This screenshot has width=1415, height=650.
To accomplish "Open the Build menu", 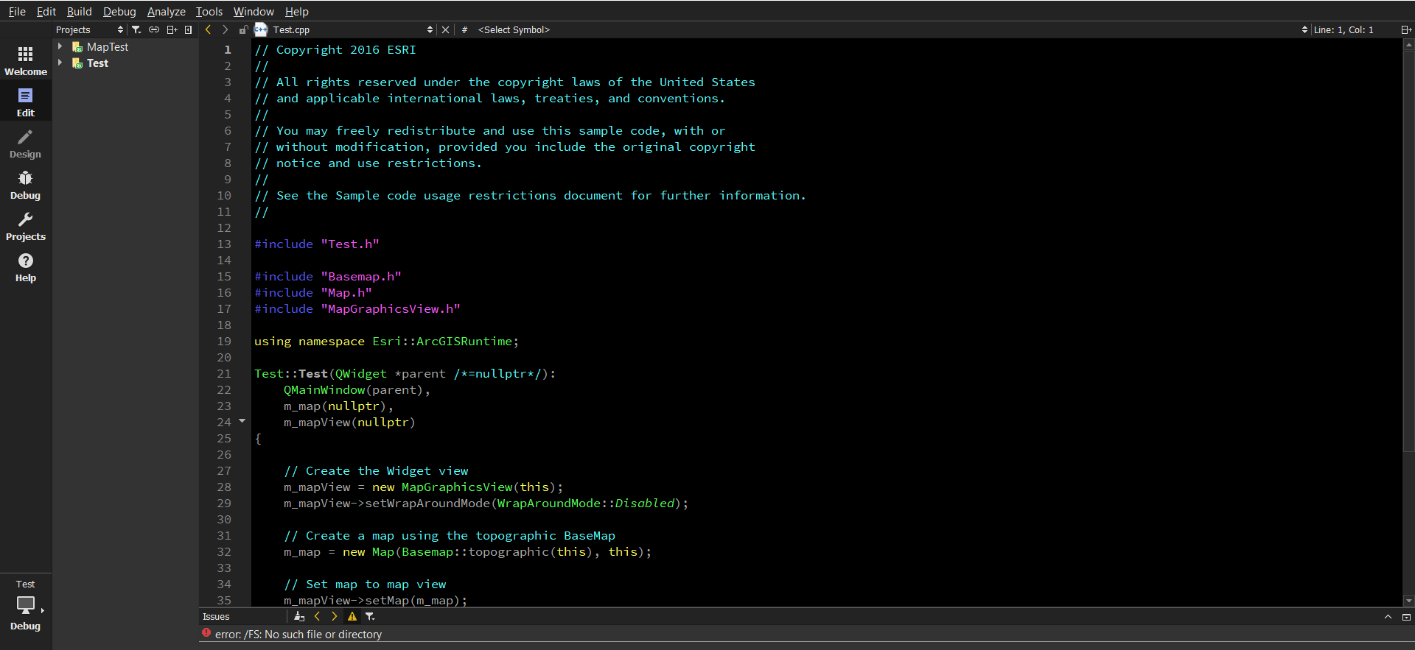I will click(x=79, y=11).
